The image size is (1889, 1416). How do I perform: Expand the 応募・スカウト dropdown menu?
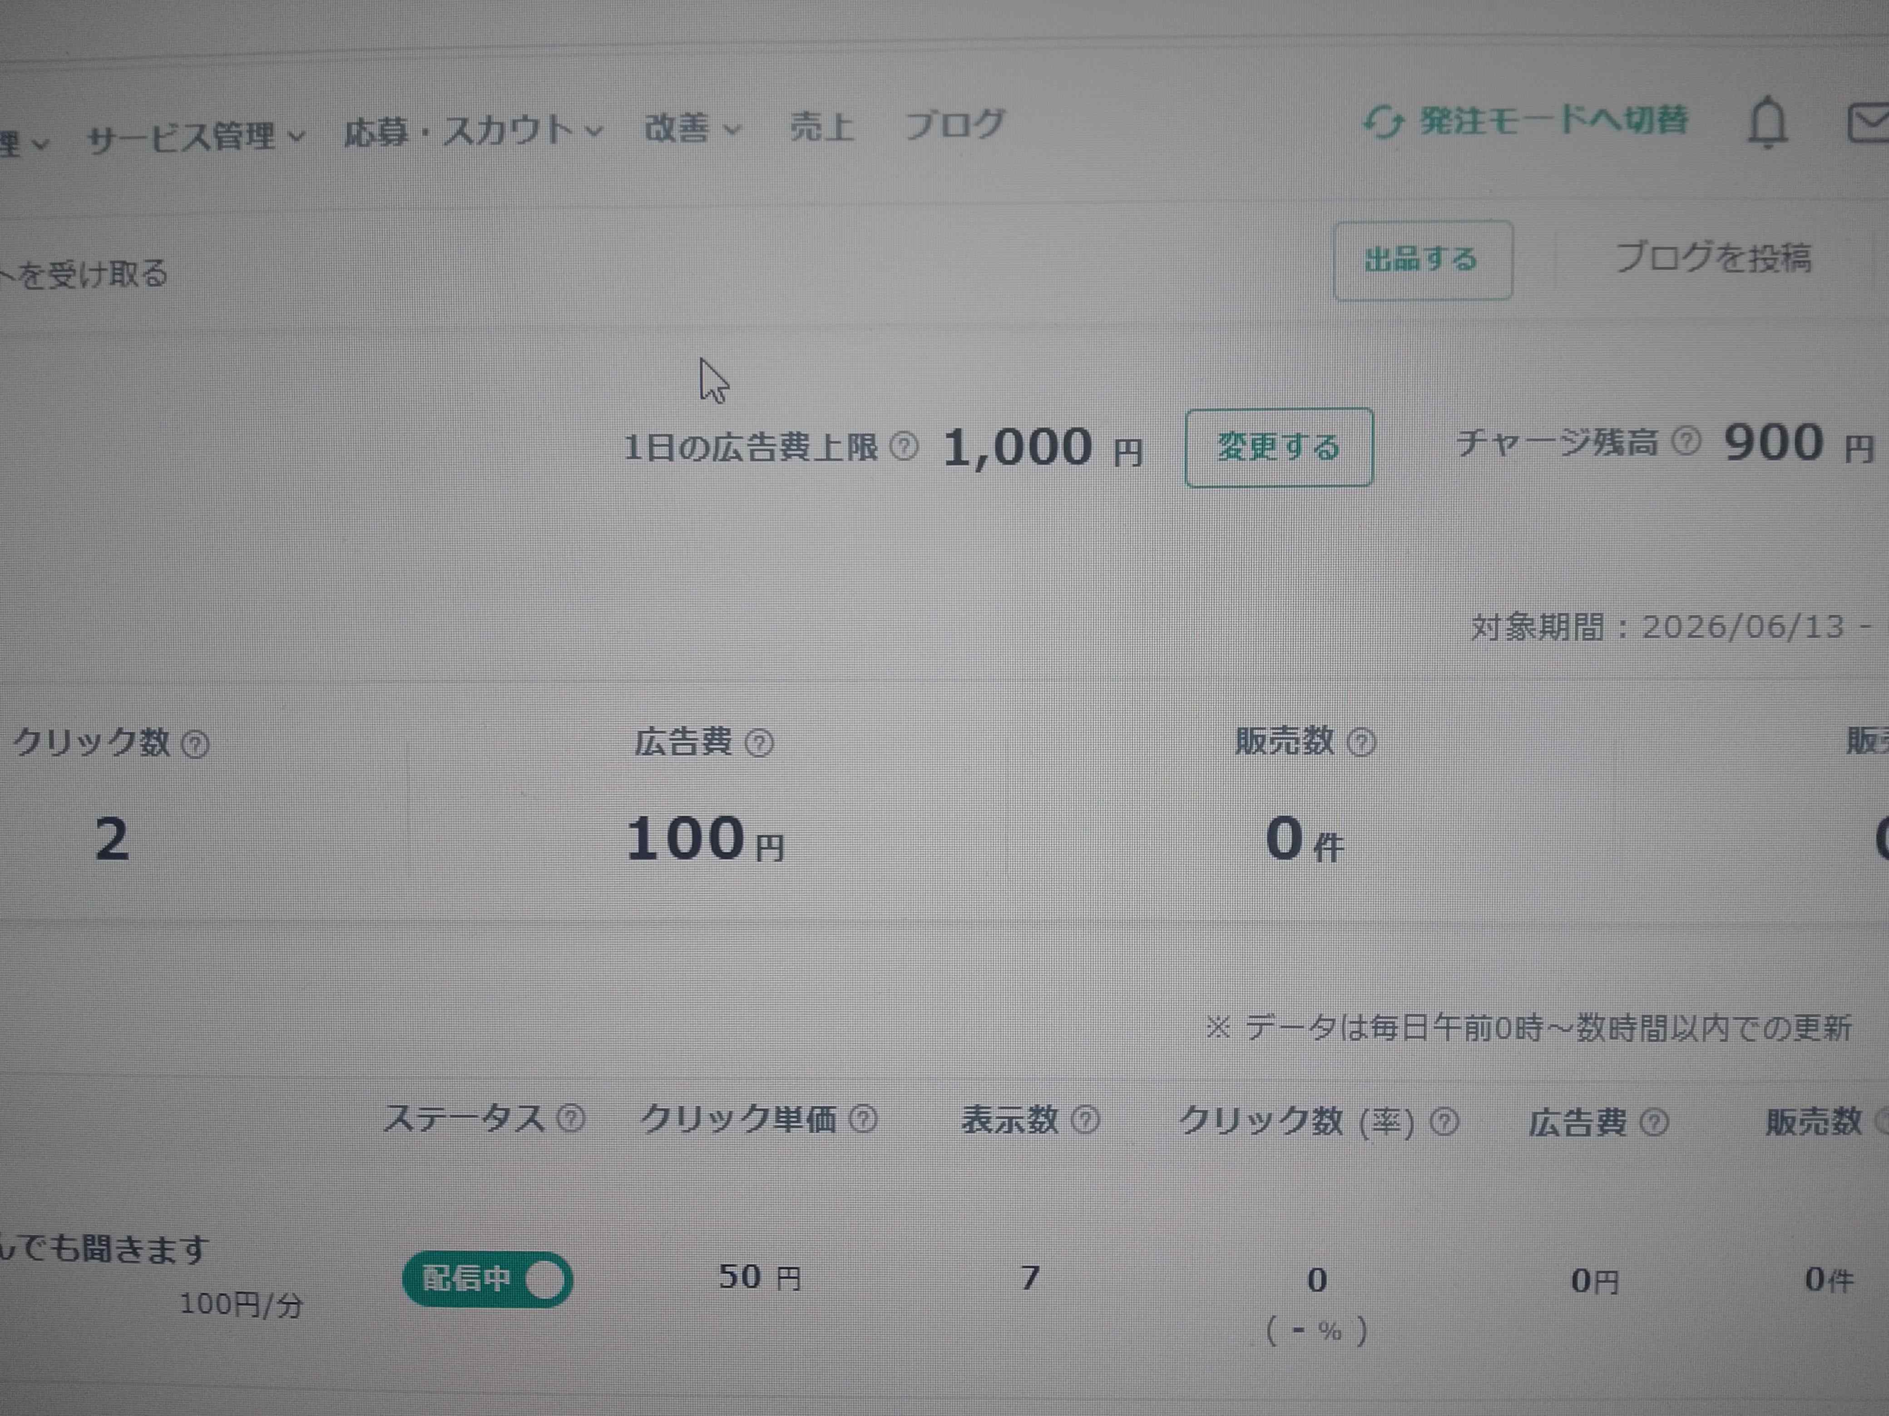point(473,131)
